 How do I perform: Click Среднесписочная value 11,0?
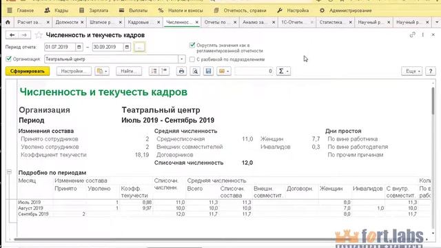(x=247, y=139)
